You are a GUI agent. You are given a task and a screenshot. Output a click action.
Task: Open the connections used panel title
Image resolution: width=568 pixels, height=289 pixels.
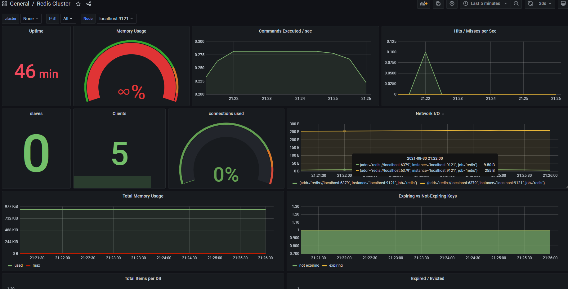pos(226,113)
